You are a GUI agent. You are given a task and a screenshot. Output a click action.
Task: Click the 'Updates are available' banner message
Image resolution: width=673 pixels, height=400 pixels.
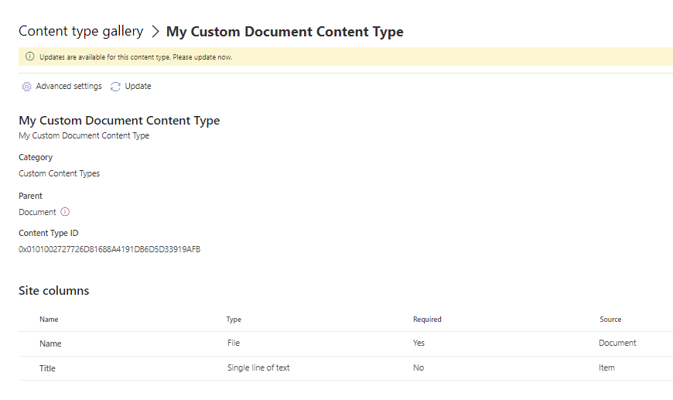pyautogui.click(x=135, y=57)
